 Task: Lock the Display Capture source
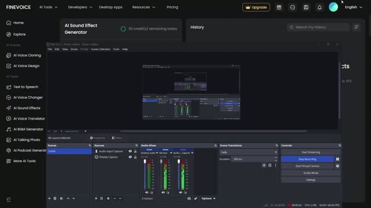click(x=135, y=157)
